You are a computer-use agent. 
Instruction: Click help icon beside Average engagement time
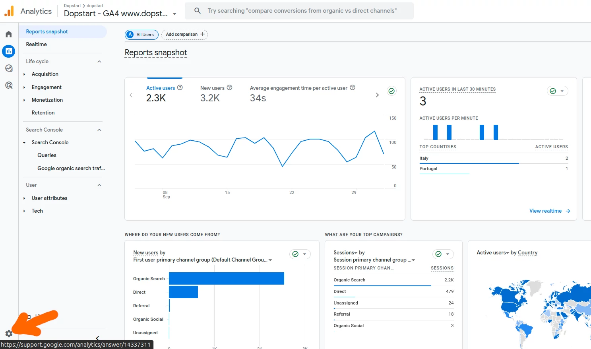[353, 87]
